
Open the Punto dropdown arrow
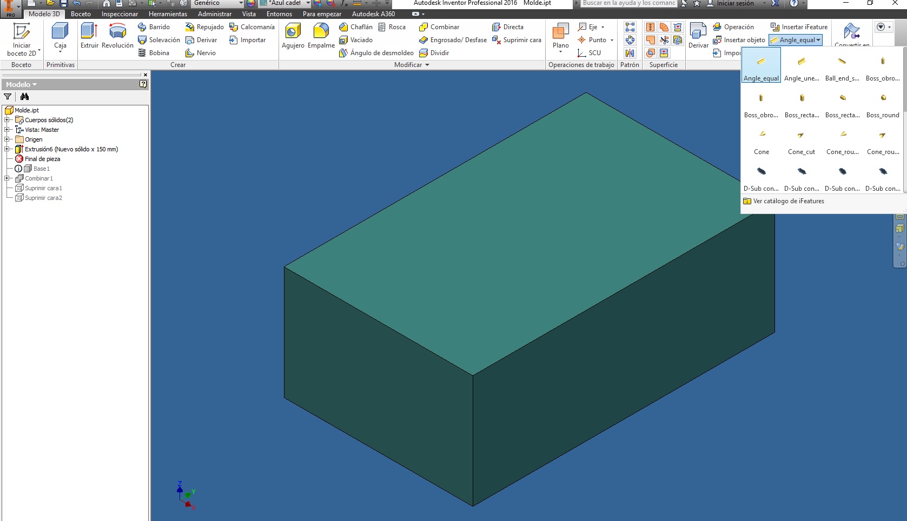[x=612, y=40]
